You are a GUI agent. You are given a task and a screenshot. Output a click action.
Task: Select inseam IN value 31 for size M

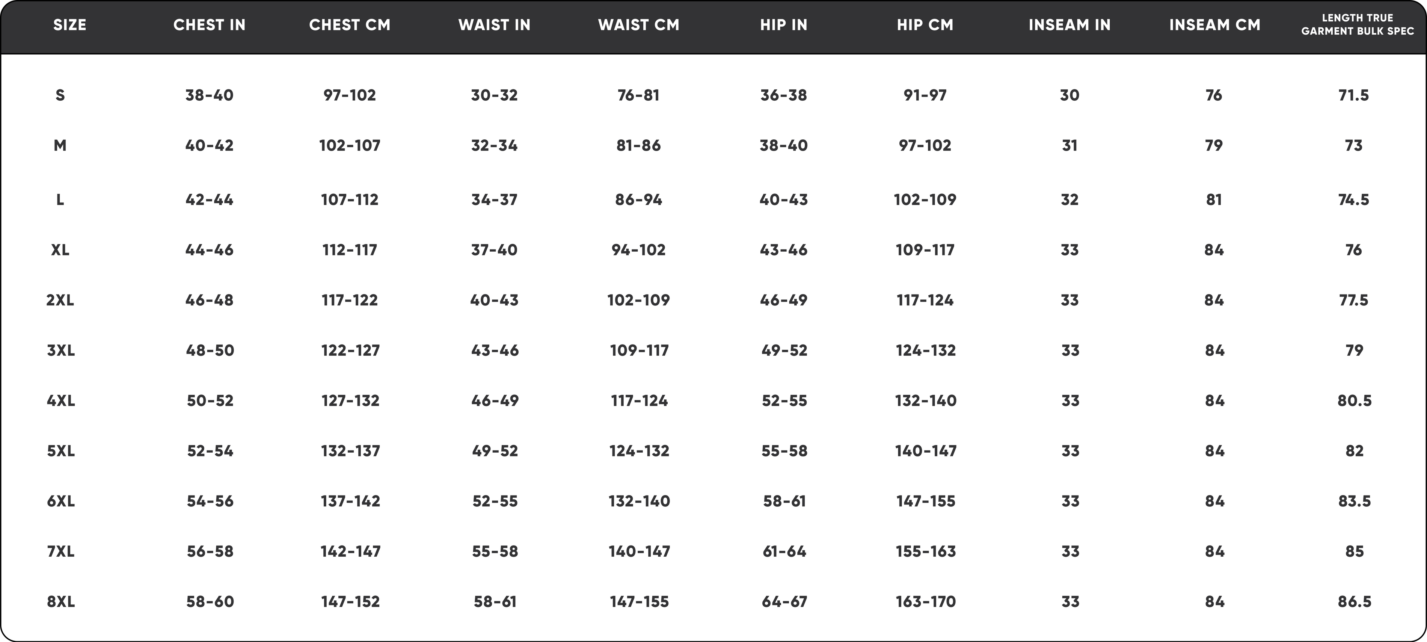tap(1070, 146)
